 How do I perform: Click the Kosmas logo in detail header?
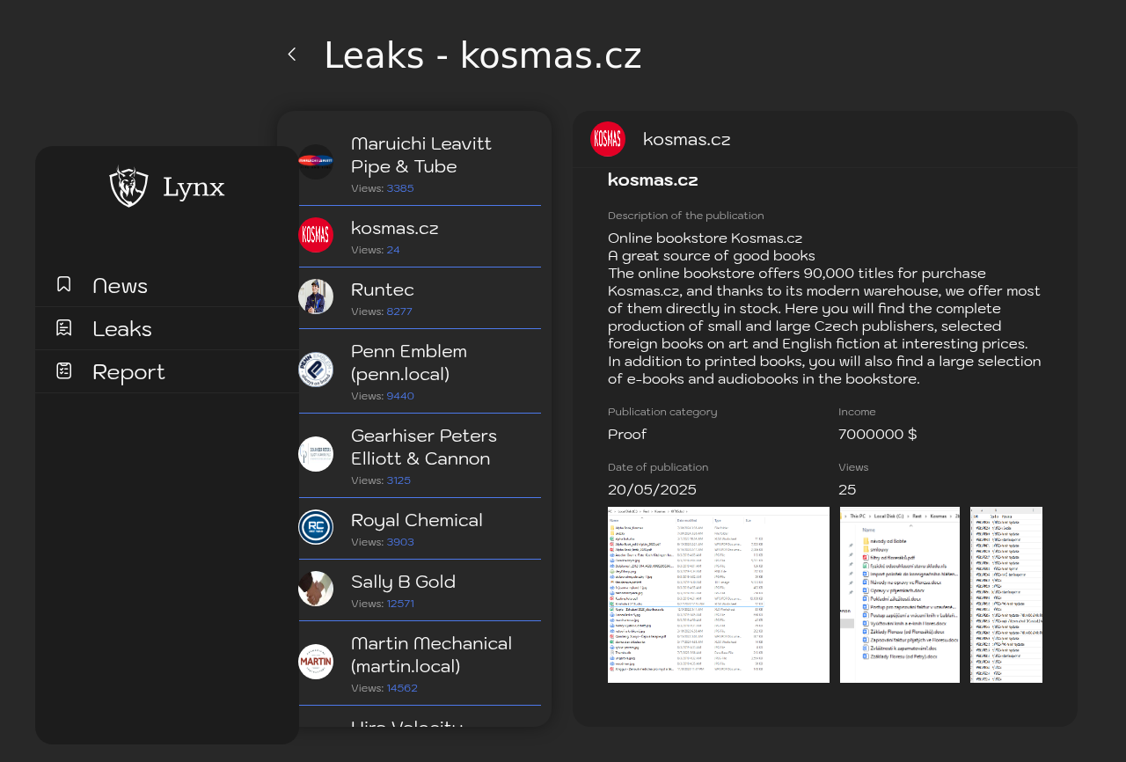[x=608, y=139]
